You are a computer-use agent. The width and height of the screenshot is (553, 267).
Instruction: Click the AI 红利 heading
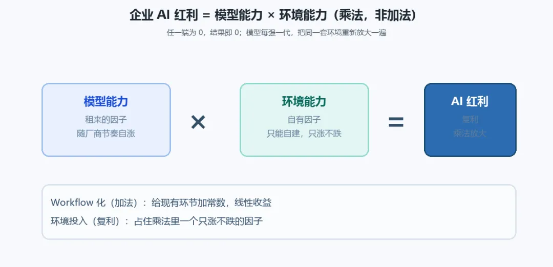click(470, 101)
